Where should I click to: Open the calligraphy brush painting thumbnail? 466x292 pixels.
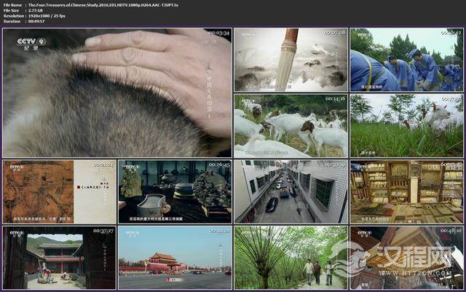pos(291,60)
